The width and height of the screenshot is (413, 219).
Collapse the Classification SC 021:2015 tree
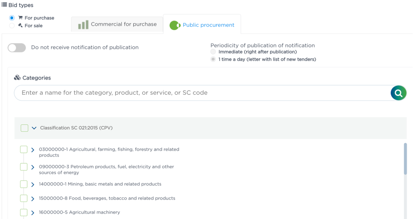[x=34, y=128]
